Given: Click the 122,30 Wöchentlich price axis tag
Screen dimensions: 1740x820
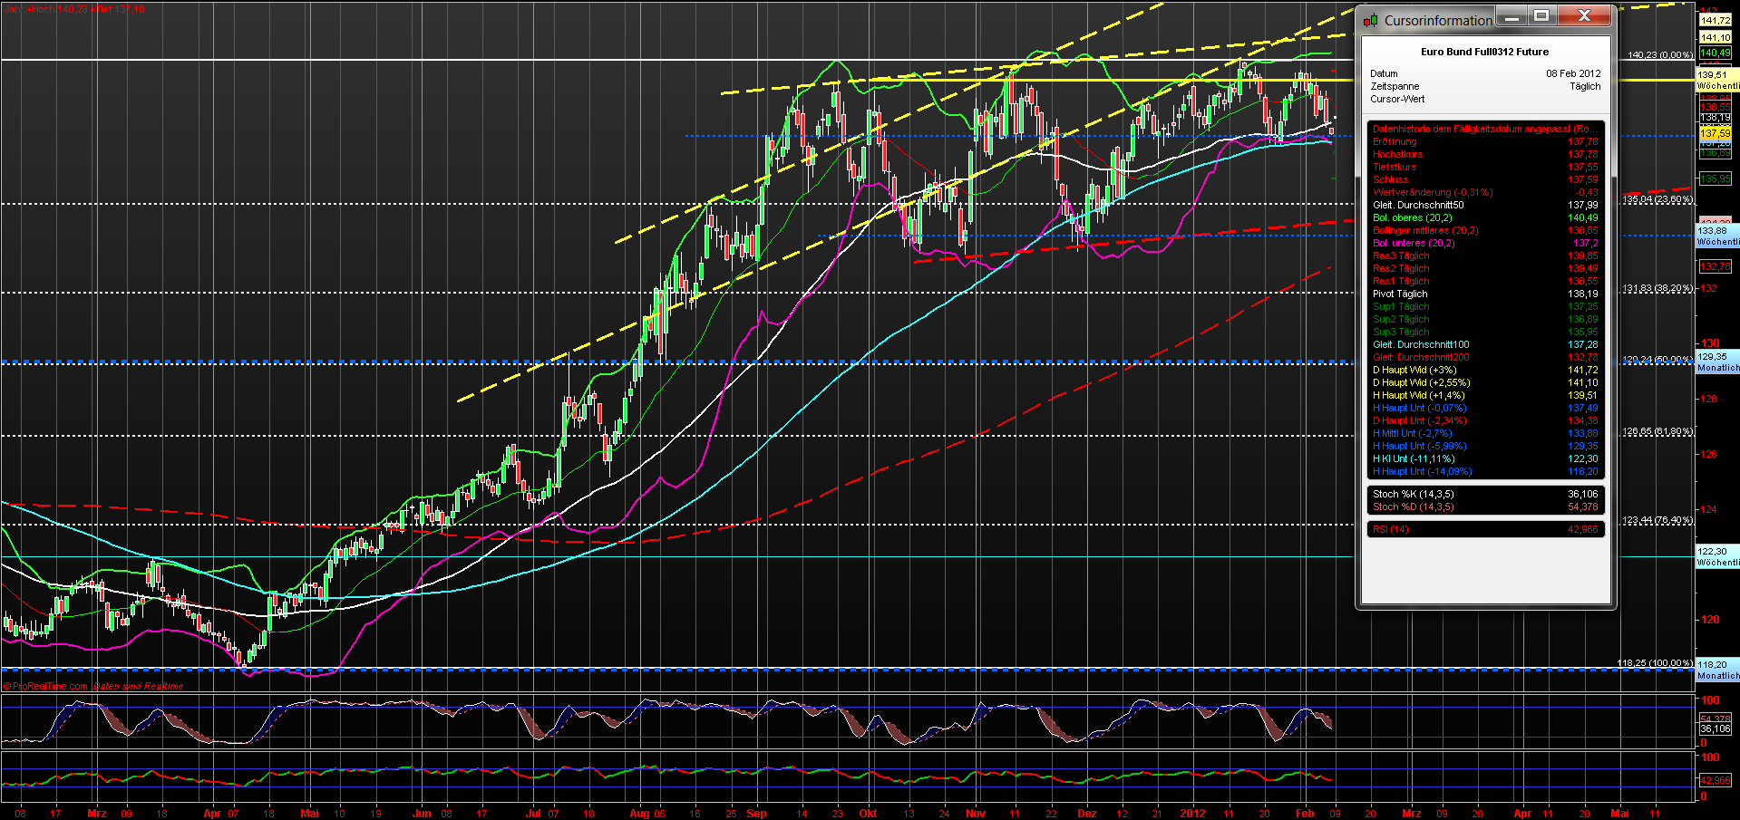Looking at the screenshot, I should (x=1717, y=557).
